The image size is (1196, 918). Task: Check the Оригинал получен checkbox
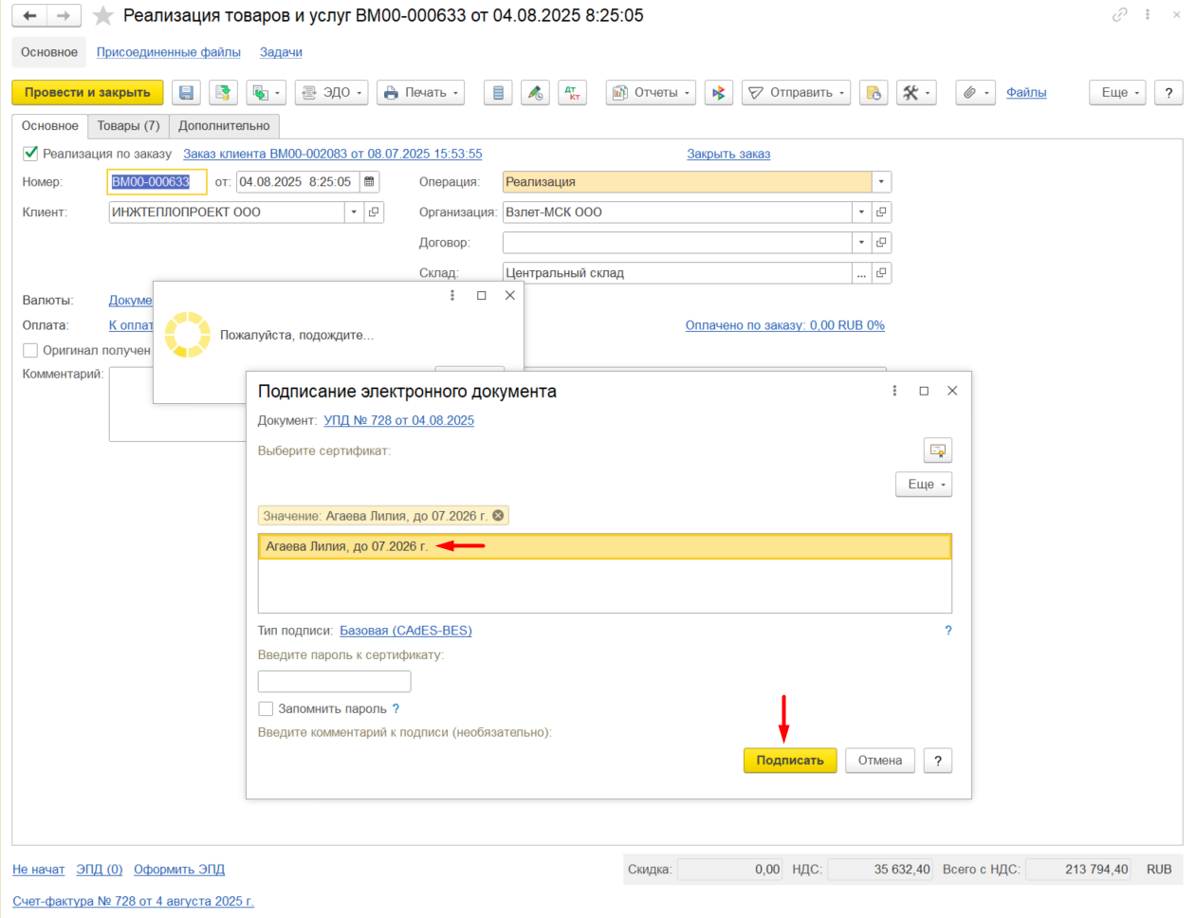[30, 350]
